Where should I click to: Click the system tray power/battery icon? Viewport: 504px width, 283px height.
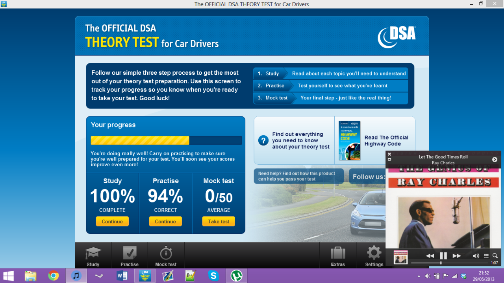coord(437,276)
